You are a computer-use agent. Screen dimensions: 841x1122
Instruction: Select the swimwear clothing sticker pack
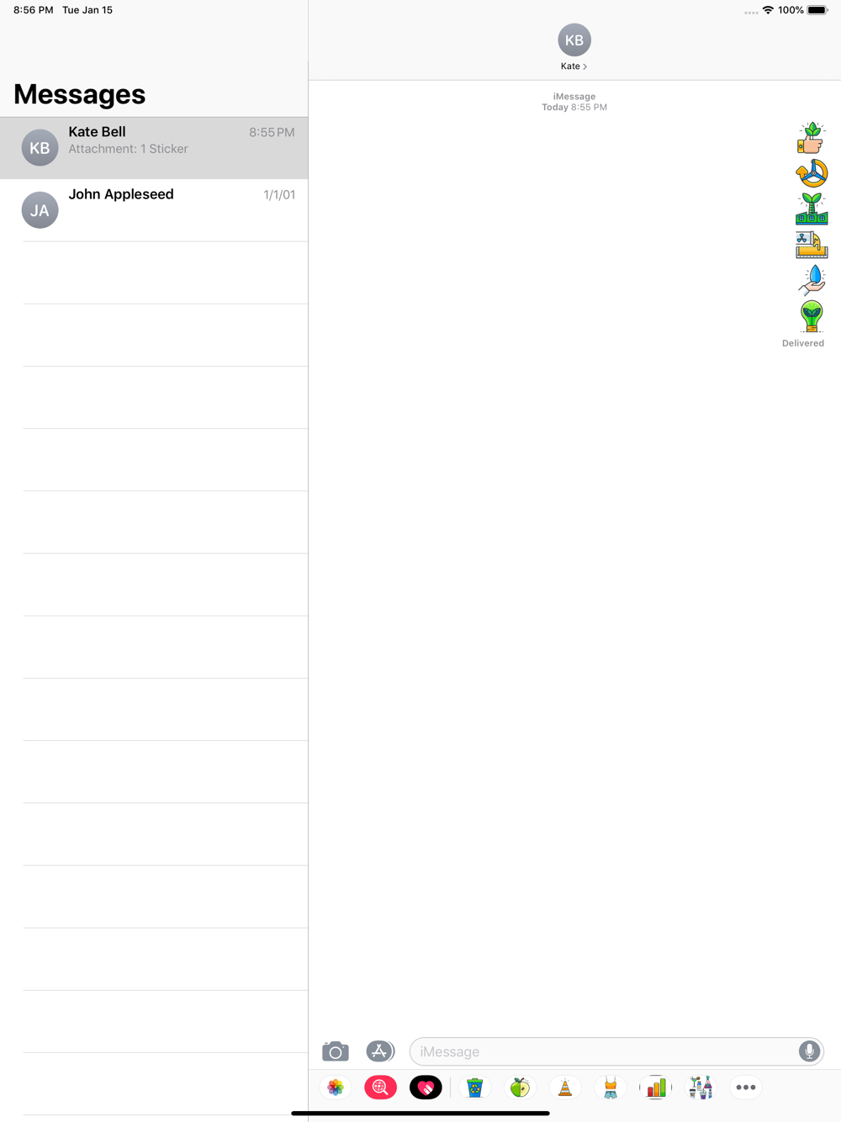(611, 1088)
